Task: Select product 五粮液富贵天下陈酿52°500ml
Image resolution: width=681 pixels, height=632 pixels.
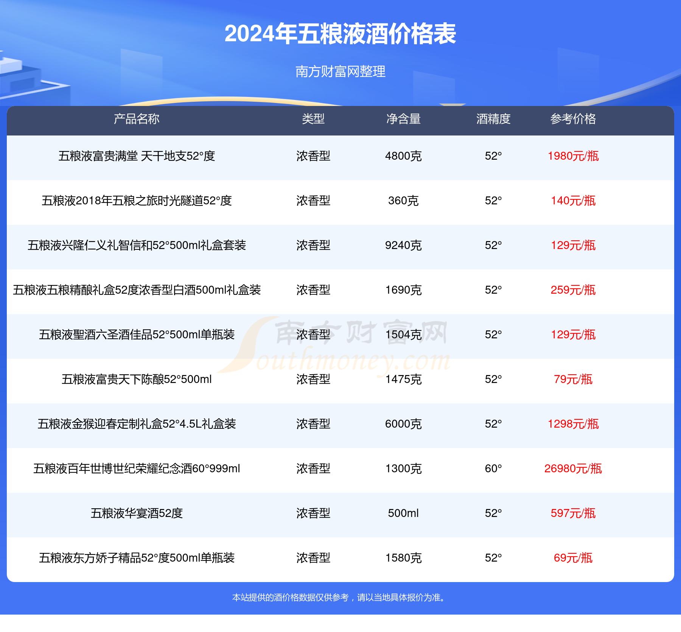Action: coord(137,379)
